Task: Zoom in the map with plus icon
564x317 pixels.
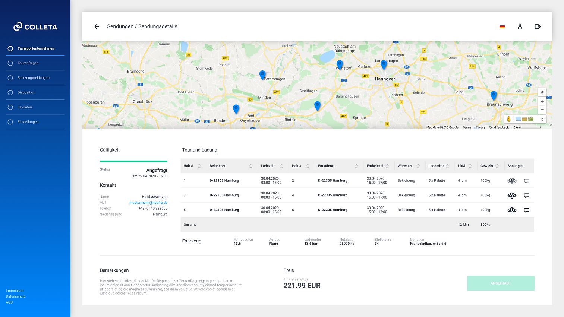Action: [x=542, y=101]
